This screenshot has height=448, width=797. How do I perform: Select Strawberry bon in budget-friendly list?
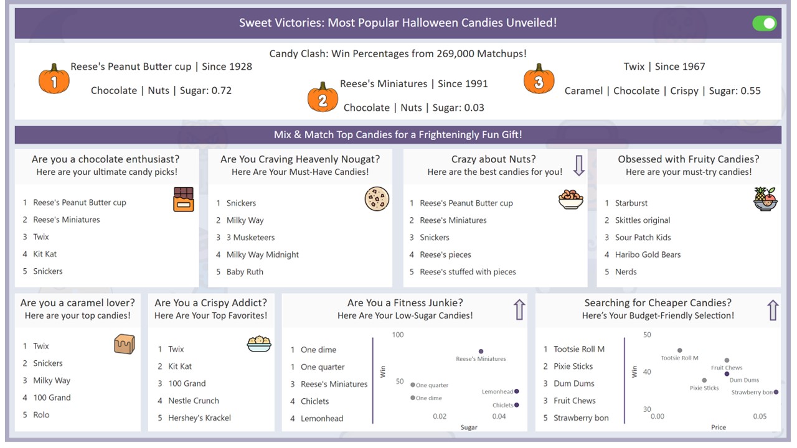coord(581,418)
